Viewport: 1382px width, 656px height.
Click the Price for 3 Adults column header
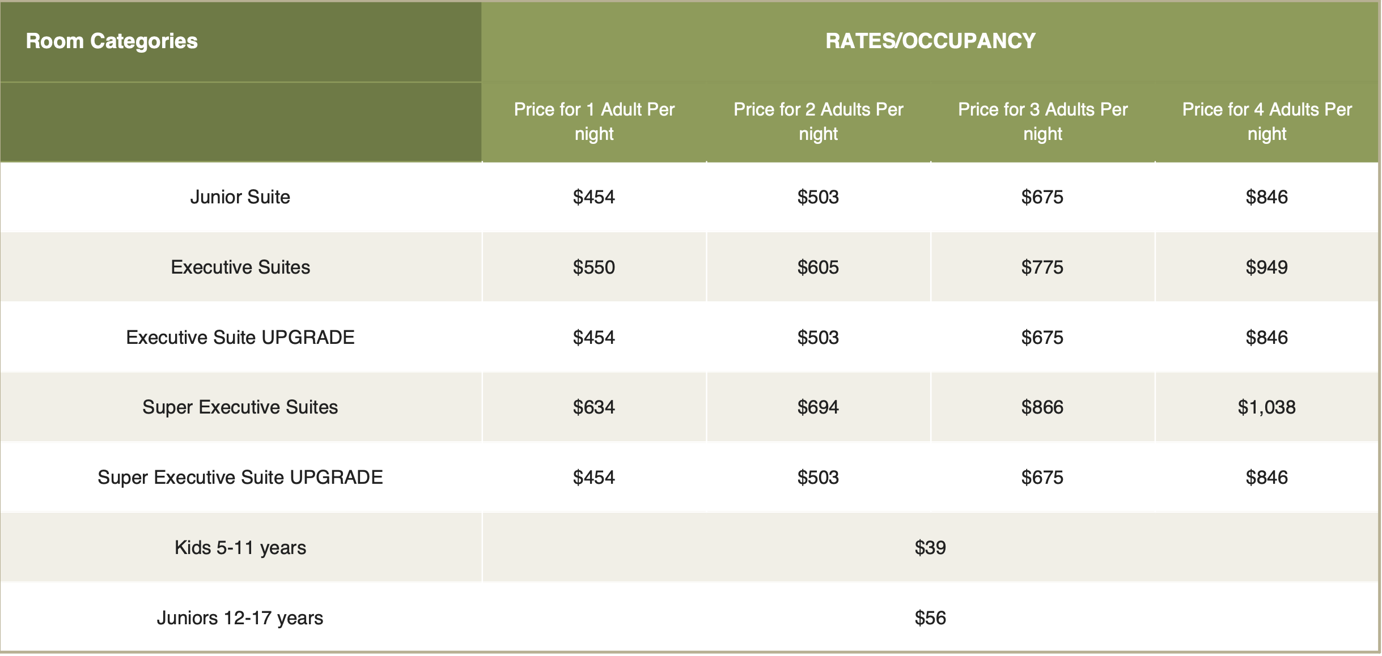(1042, 121)
